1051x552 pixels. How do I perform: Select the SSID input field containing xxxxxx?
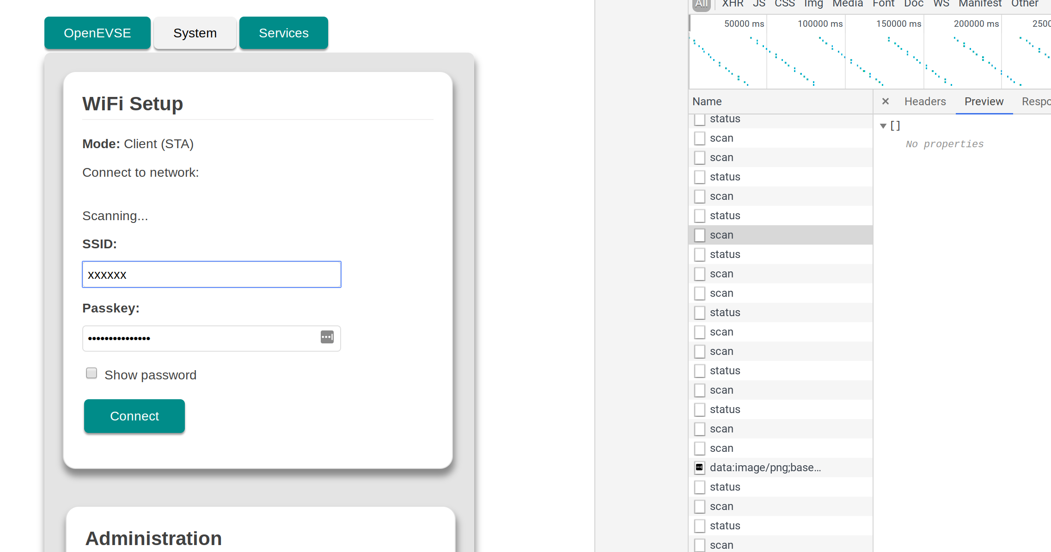211,274
